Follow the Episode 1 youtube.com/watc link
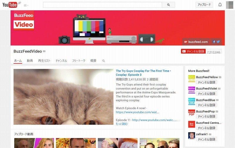Viewport: 235px width, 148px height. pyautogui.click(x=156, y=120)
